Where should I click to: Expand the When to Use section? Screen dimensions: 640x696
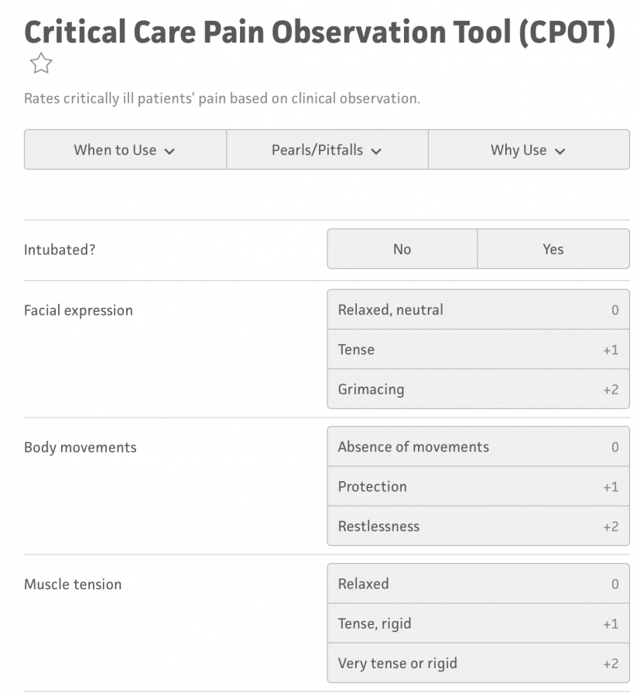pos(125,150)
